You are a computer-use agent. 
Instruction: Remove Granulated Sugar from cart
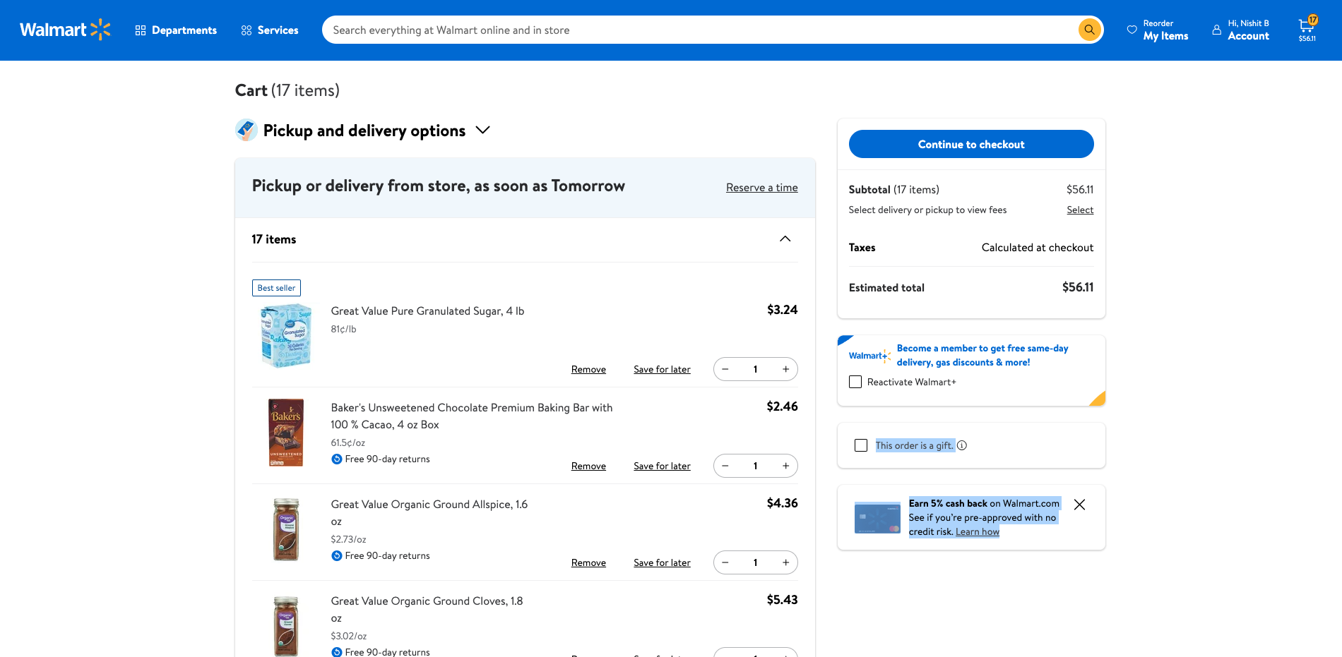588,370
